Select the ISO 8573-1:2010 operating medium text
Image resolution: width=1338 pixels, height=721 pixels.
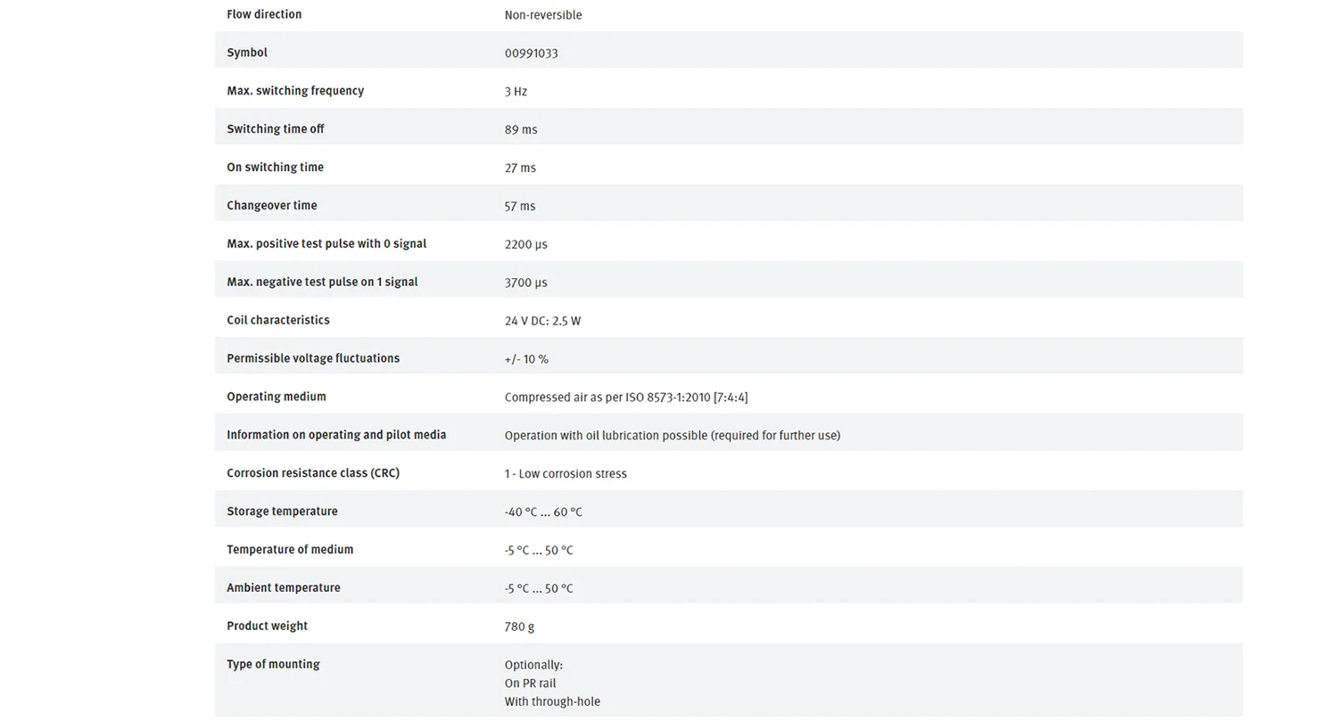(626, 397)
